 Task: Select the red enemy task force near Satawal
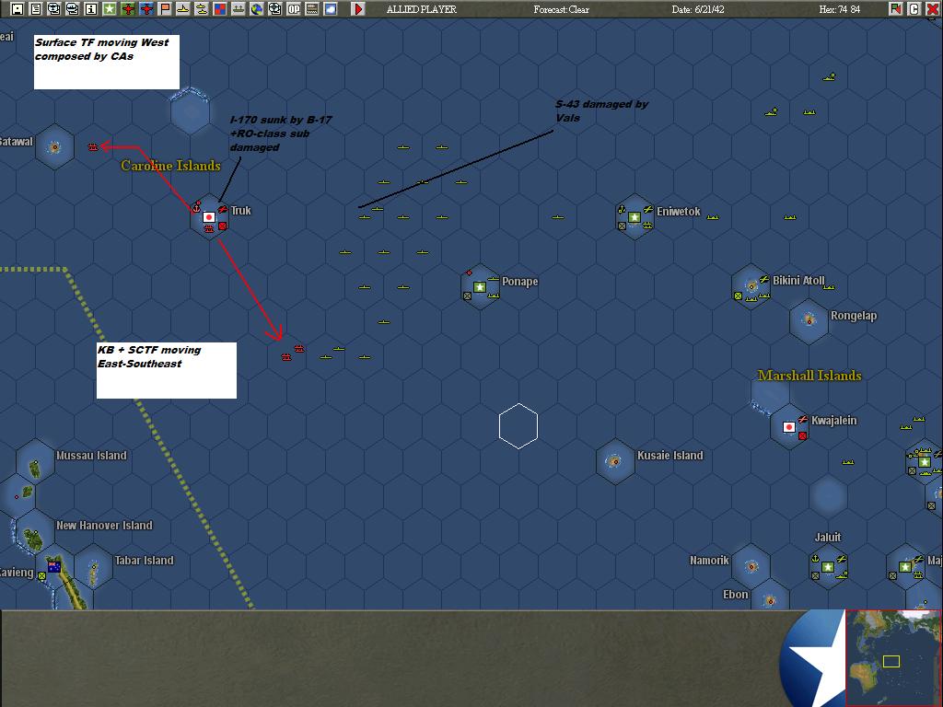tap(93, 146)
